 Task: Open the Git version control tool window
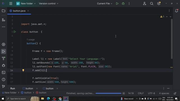tap(3, 86)
